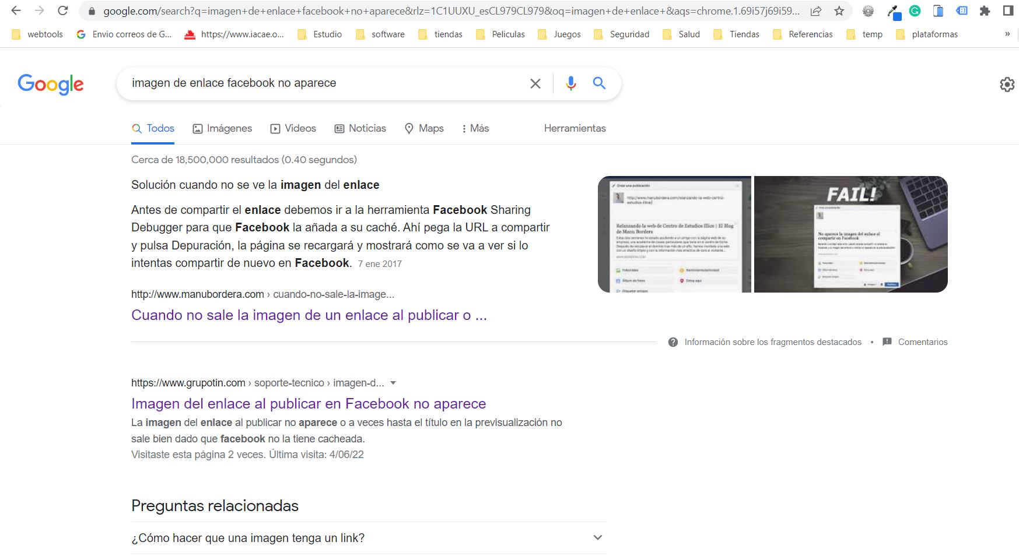Reload the current page
The width and height of the screenshot is (1019, 556).
coord(63,10)
